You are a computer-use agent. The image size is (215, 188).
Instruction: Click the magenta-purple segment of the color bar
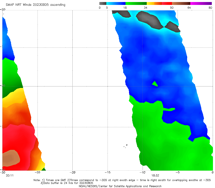click(x=201, y=3)
